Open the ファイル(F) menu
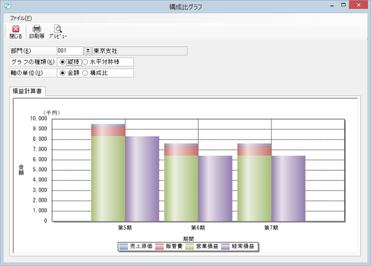The height and width of the screenshot is (266, 371). click(x=21, y=18)
